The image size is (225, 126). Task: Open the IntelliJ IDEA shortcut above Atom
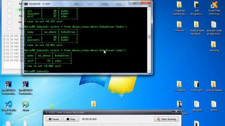coord(26,88)
